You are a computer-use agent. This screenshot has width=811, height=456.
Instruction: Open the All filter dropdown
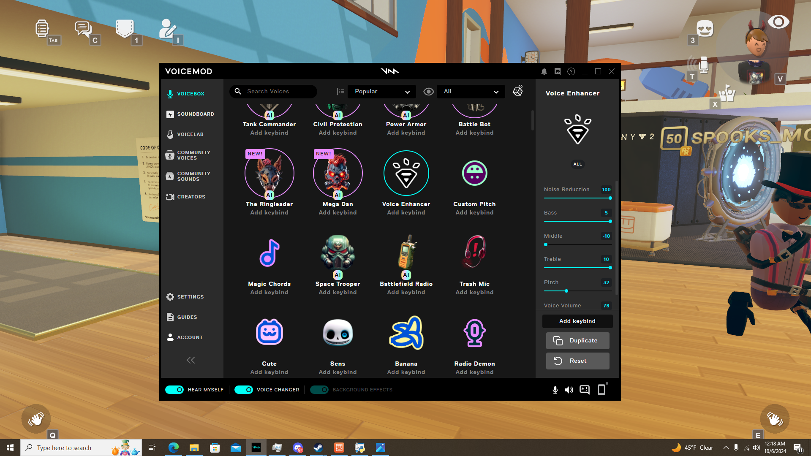click(x=471, y=92)
